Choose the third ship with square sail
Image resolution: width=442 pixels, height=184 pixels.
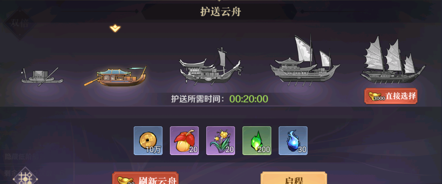(210, 66)
